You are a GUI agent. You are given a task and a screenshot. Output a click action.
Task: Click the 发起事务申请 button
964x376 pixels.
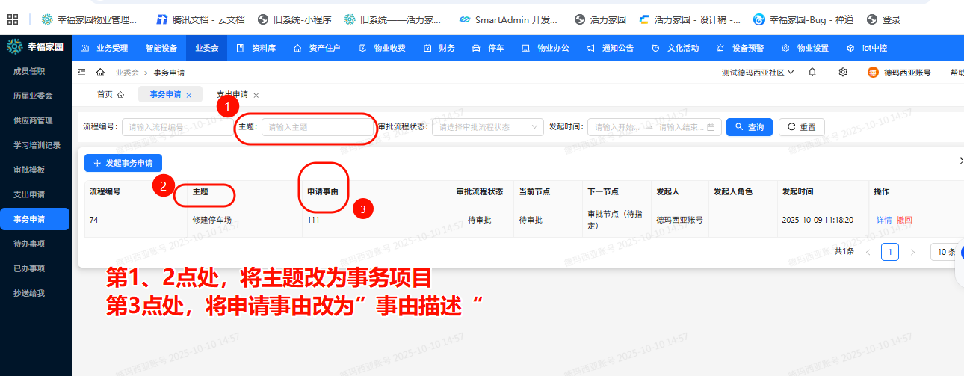(123, 162)
